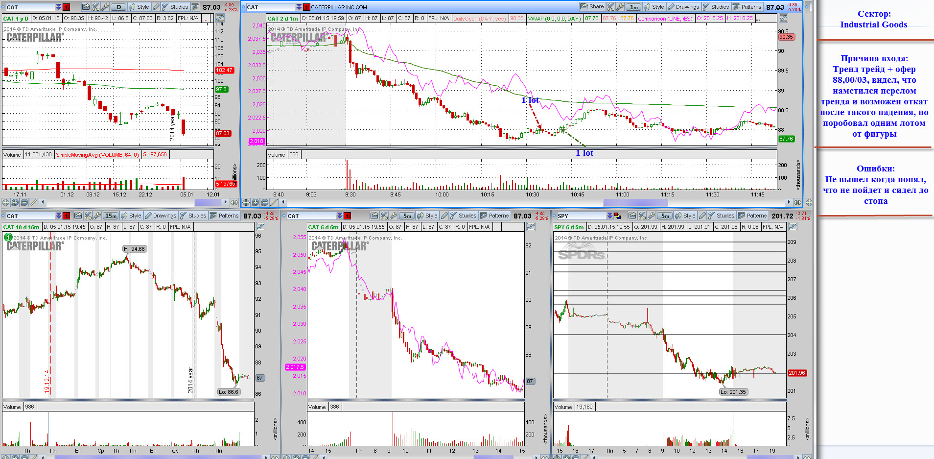Expand symbol dropdown on CAT 5m chart
Viewport: 934px width, 459px height.
pos(339,216)
